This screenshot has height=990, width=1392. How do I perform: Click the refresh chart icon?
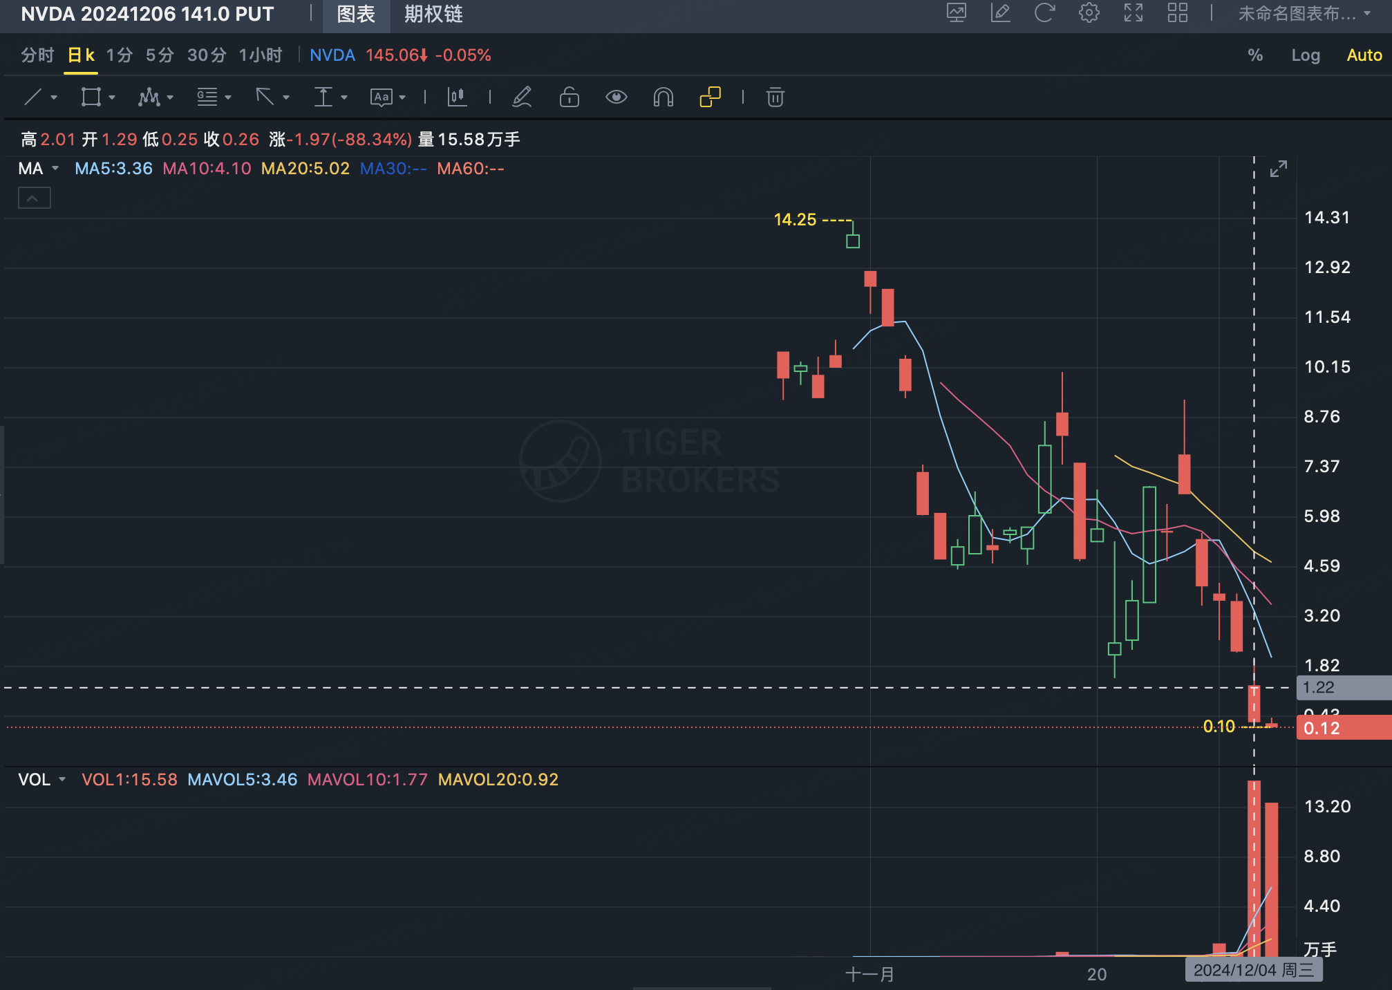[1044, 13]
